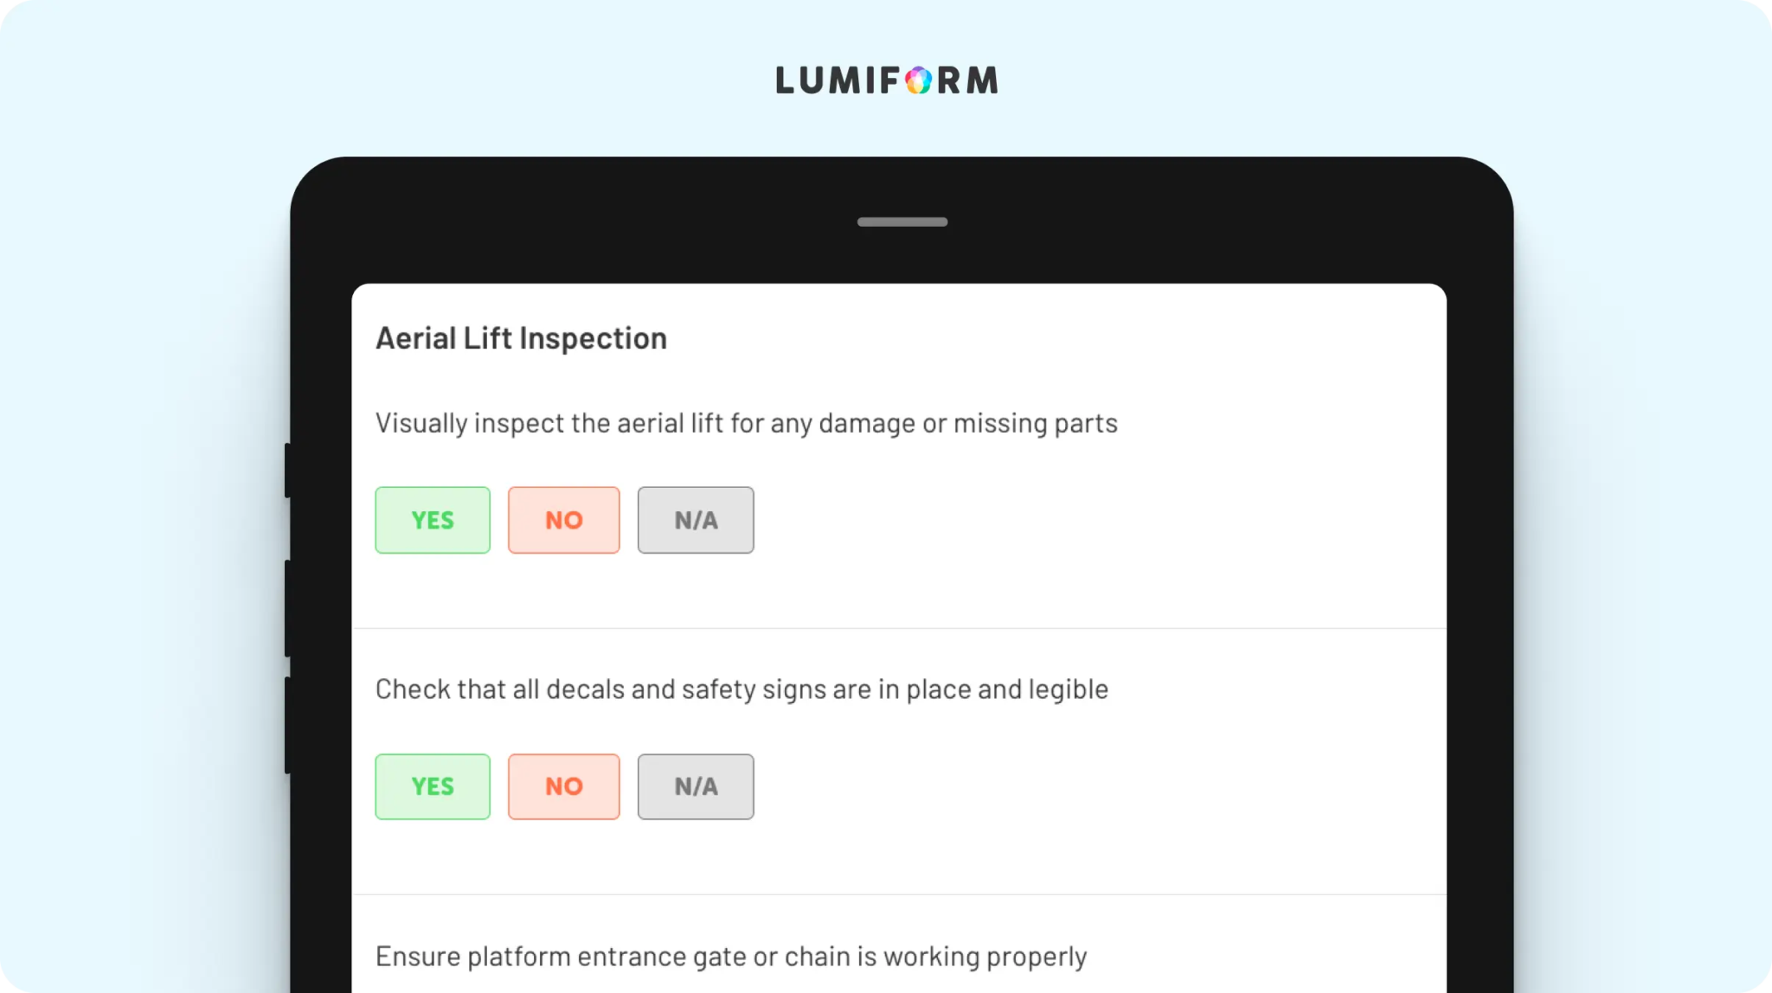The image size is (1772, 993).
Task: Click the divider line below the first question
Action: pyautogui.click(x=899, y=628)
